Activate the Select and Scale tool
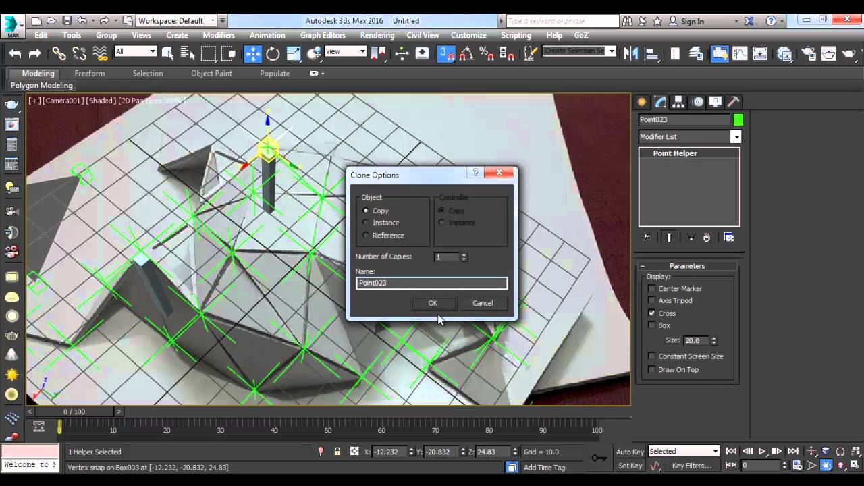The height and width of the screenshot is (486, 864). tap(294, 53)
